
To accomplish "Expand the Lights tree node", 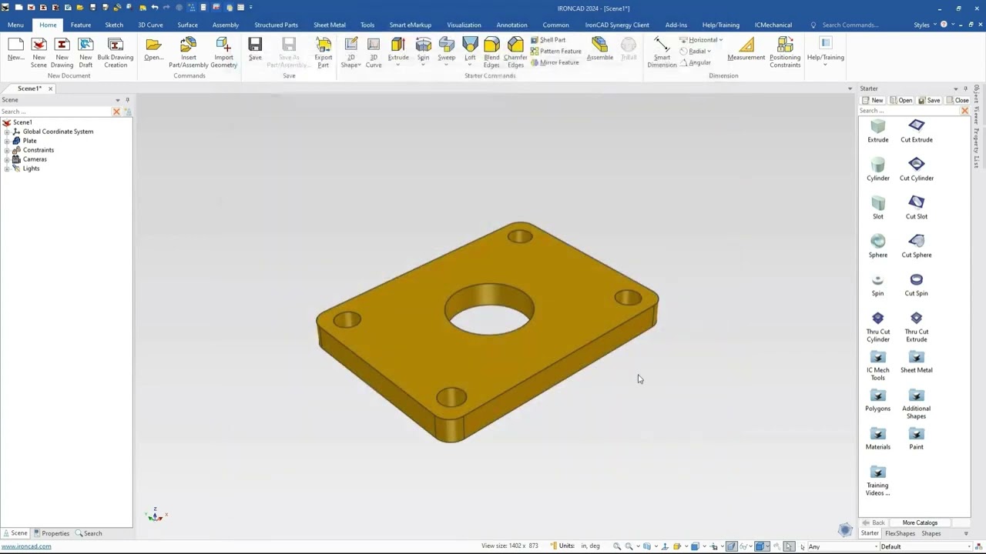I will (7, 169).
